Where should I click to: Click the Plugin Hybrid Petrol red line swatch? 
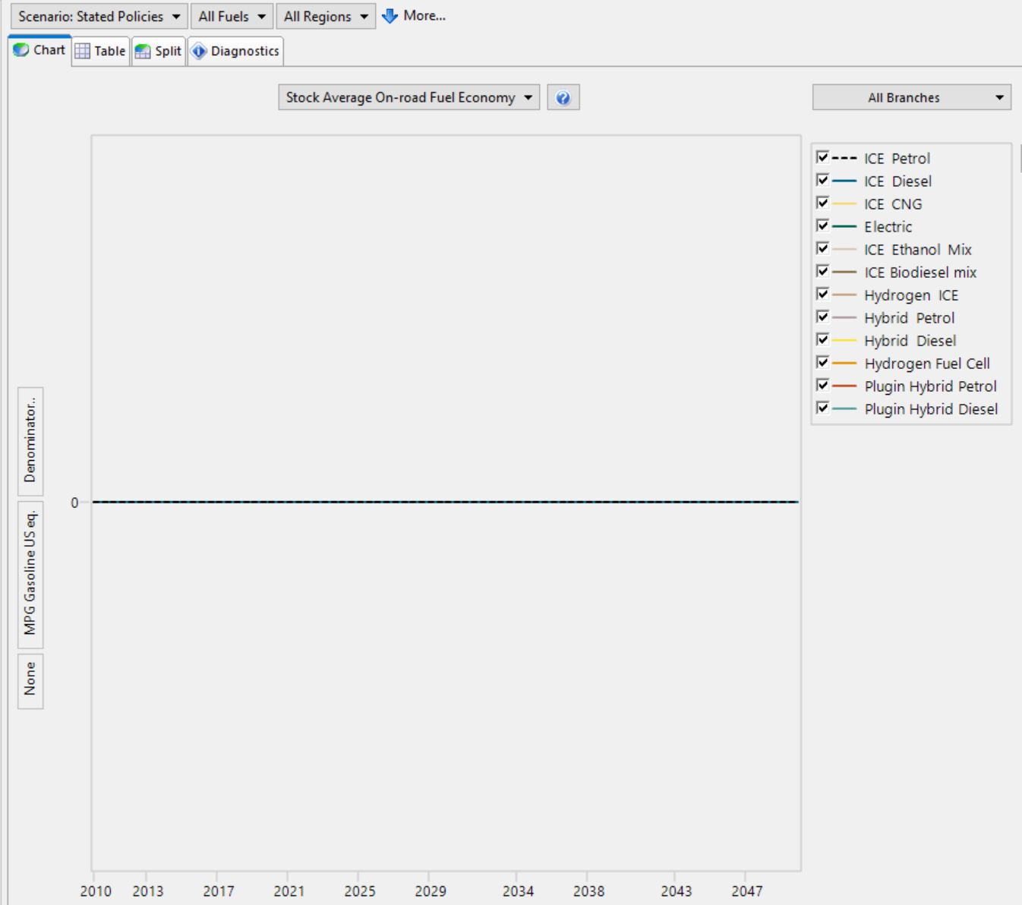[844, 386]
